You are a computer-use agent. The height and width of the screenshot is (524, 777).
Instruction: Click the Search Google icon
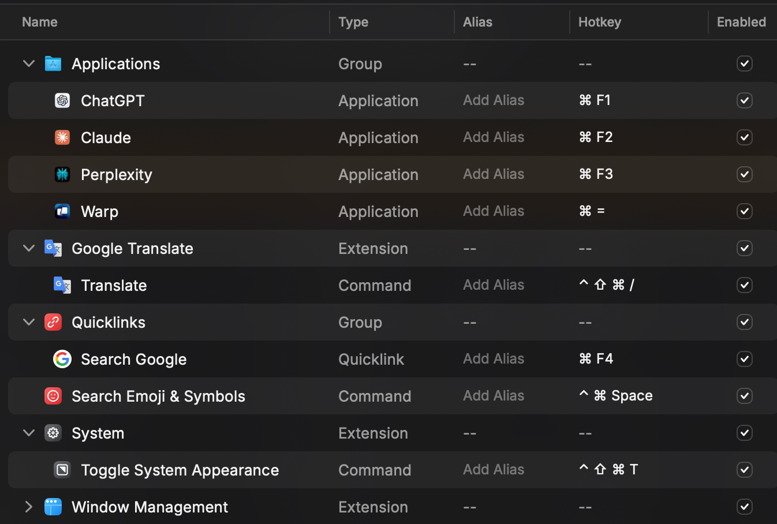tap(62, 359)
